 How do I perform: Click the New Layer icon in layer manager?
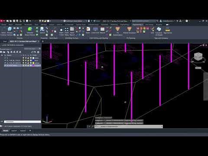[x=11, y=52]
